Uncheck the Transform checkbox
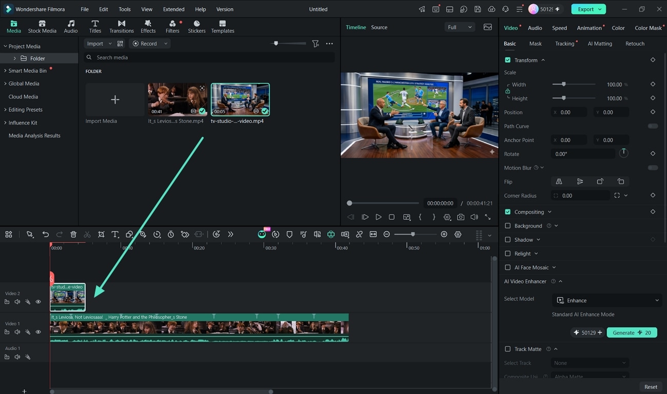This screenshot has width=667, height=394. 507,60
